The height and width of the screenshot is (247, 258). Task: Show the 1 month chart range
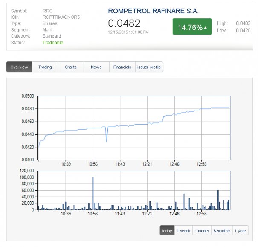pos(202,230)
